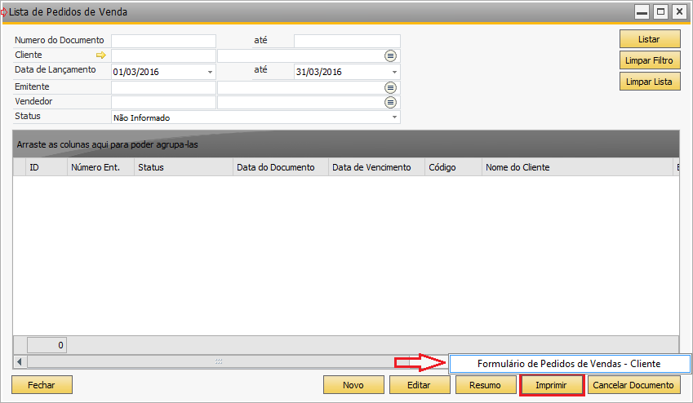The image size is (693, 403).
Task: Open the Emitente lookup list icon
Action: [390, 87]
